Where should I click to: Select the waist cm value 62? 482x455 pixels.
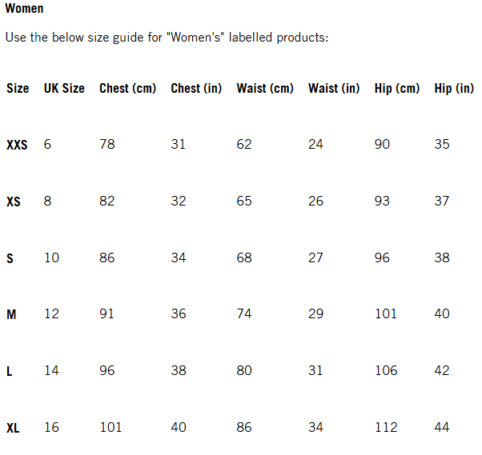tap(244, 145)
